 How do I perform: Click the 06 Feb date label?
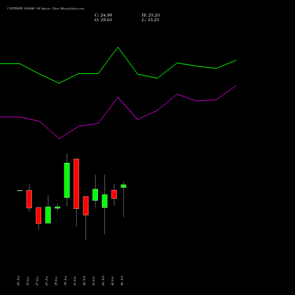(x=122, y=281)
